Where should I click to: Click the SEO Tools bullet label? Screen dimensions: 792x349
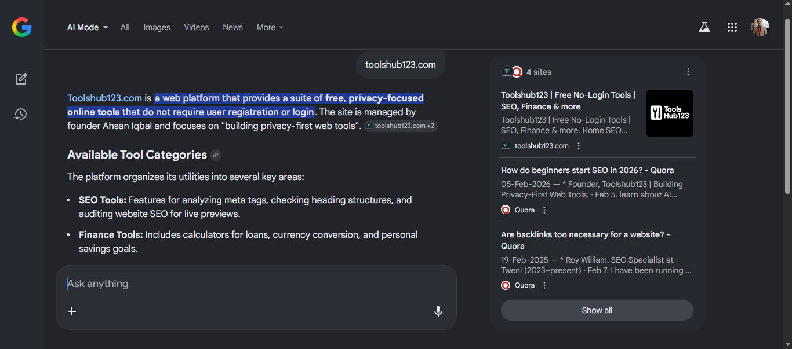[103, 200]
